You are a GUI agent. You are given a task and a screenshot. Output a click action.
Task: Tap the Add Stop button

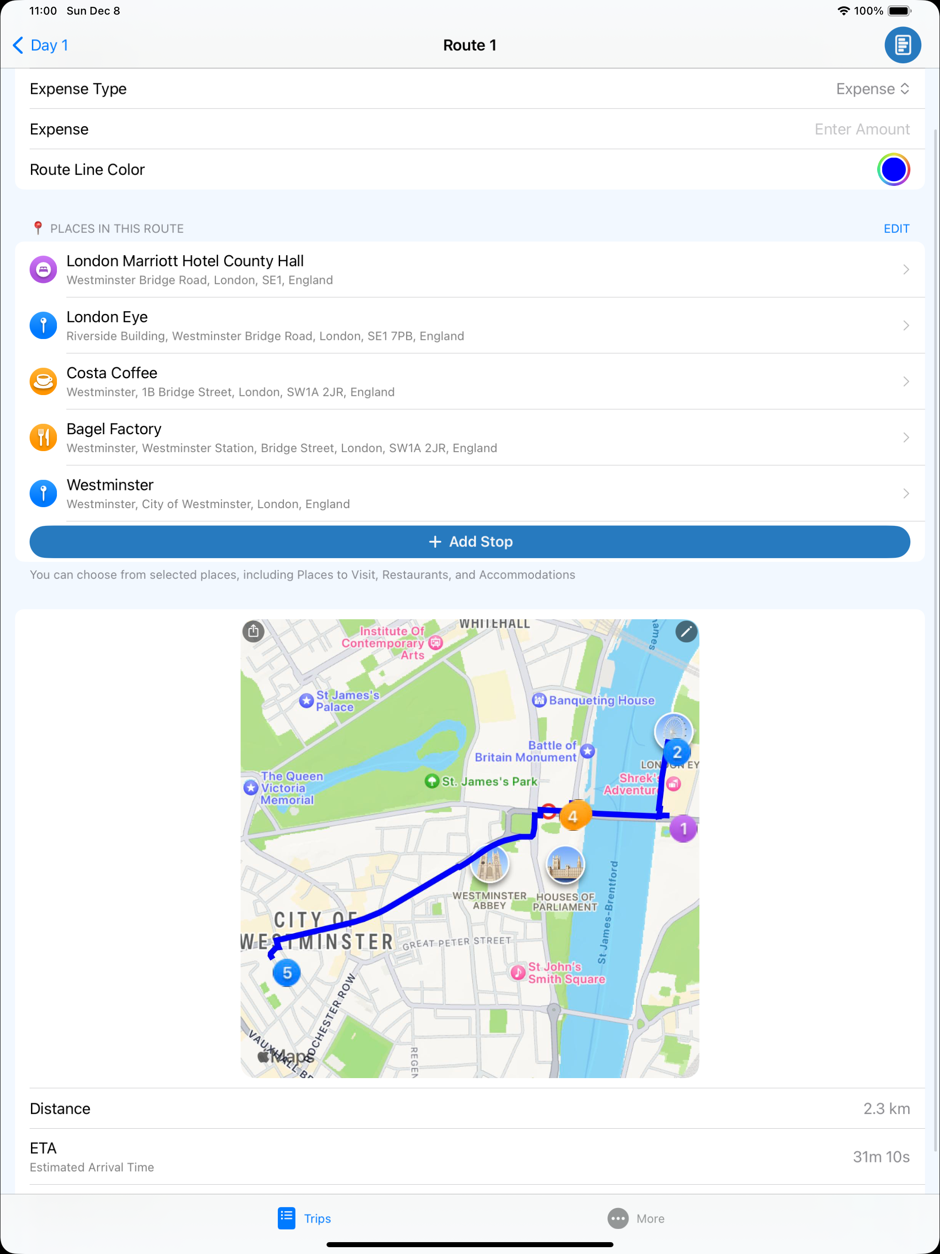pos(470,542)
